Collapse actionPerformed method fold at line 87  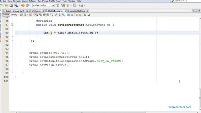point(12,24)
